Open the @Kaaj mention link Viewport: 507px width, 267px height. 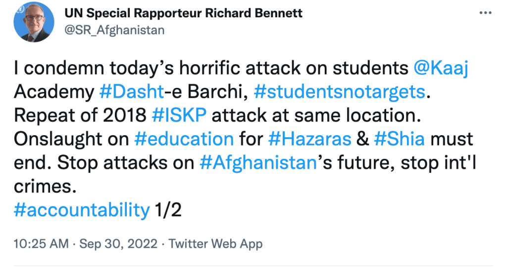(x=441, y=69)
